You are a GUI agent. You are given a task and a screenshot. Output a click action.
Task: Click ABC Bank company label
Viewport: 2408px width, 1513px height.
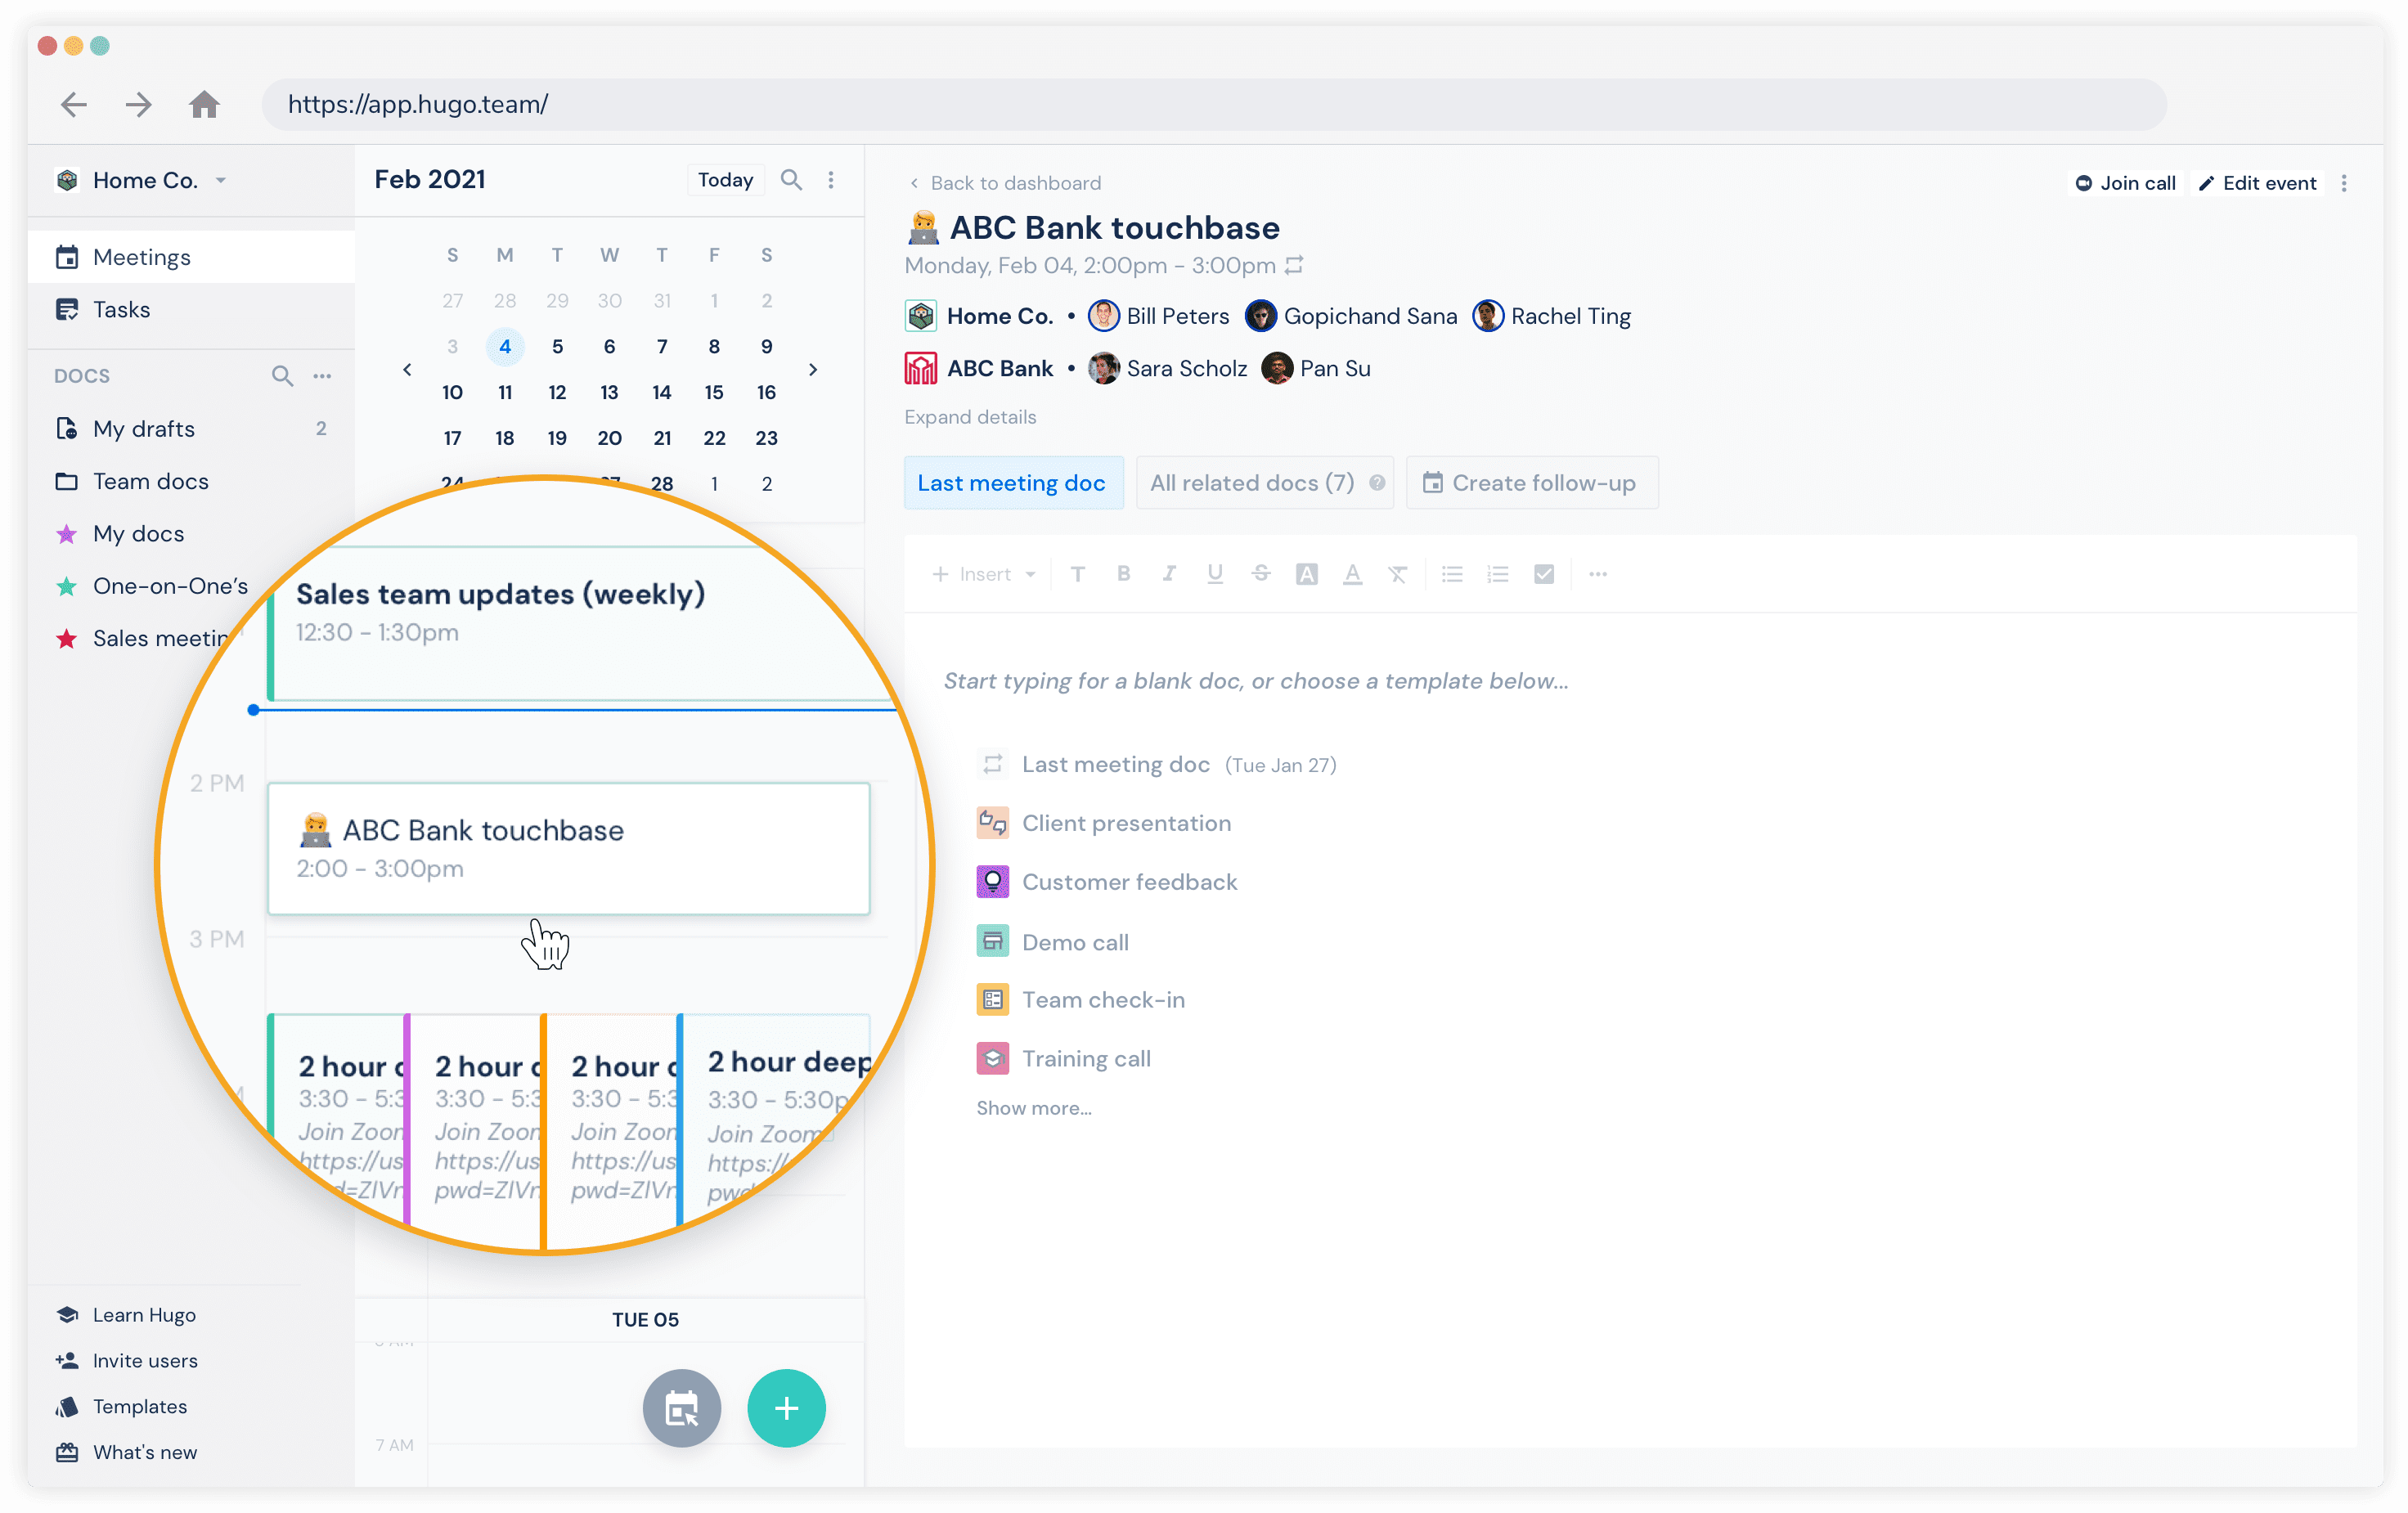click(979, 368)
